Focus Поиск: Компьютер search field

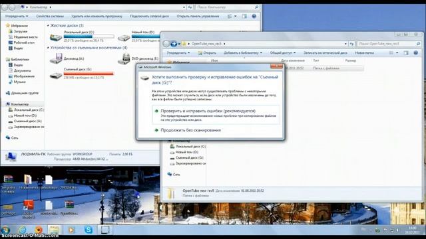[227, 7]
